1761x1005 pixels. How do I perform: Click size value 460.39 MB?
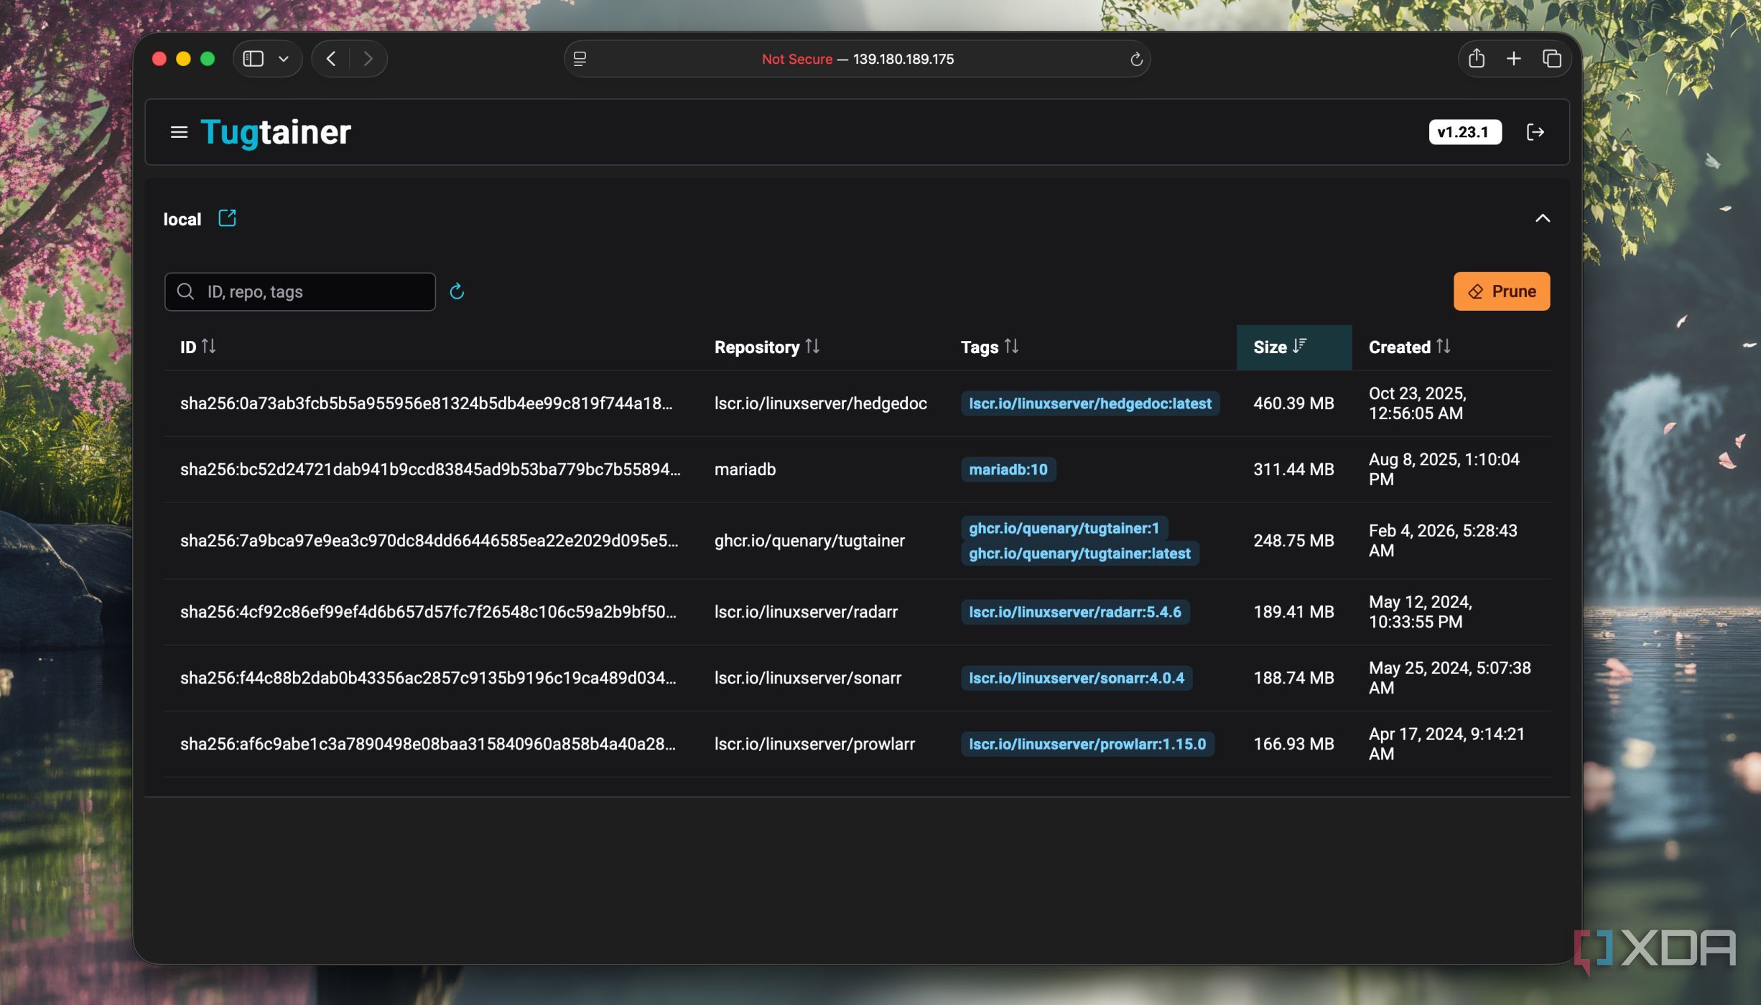point(1293,403)
